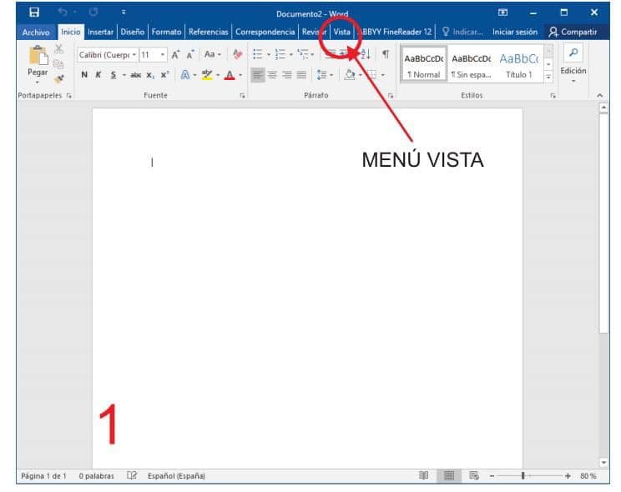
Task: Toggle superscript formatting
Action: pos(164,74)
